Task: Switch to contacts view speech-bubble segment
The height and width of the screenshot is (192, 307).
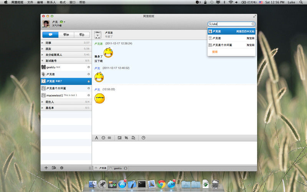Action: [x=51, y=35]
